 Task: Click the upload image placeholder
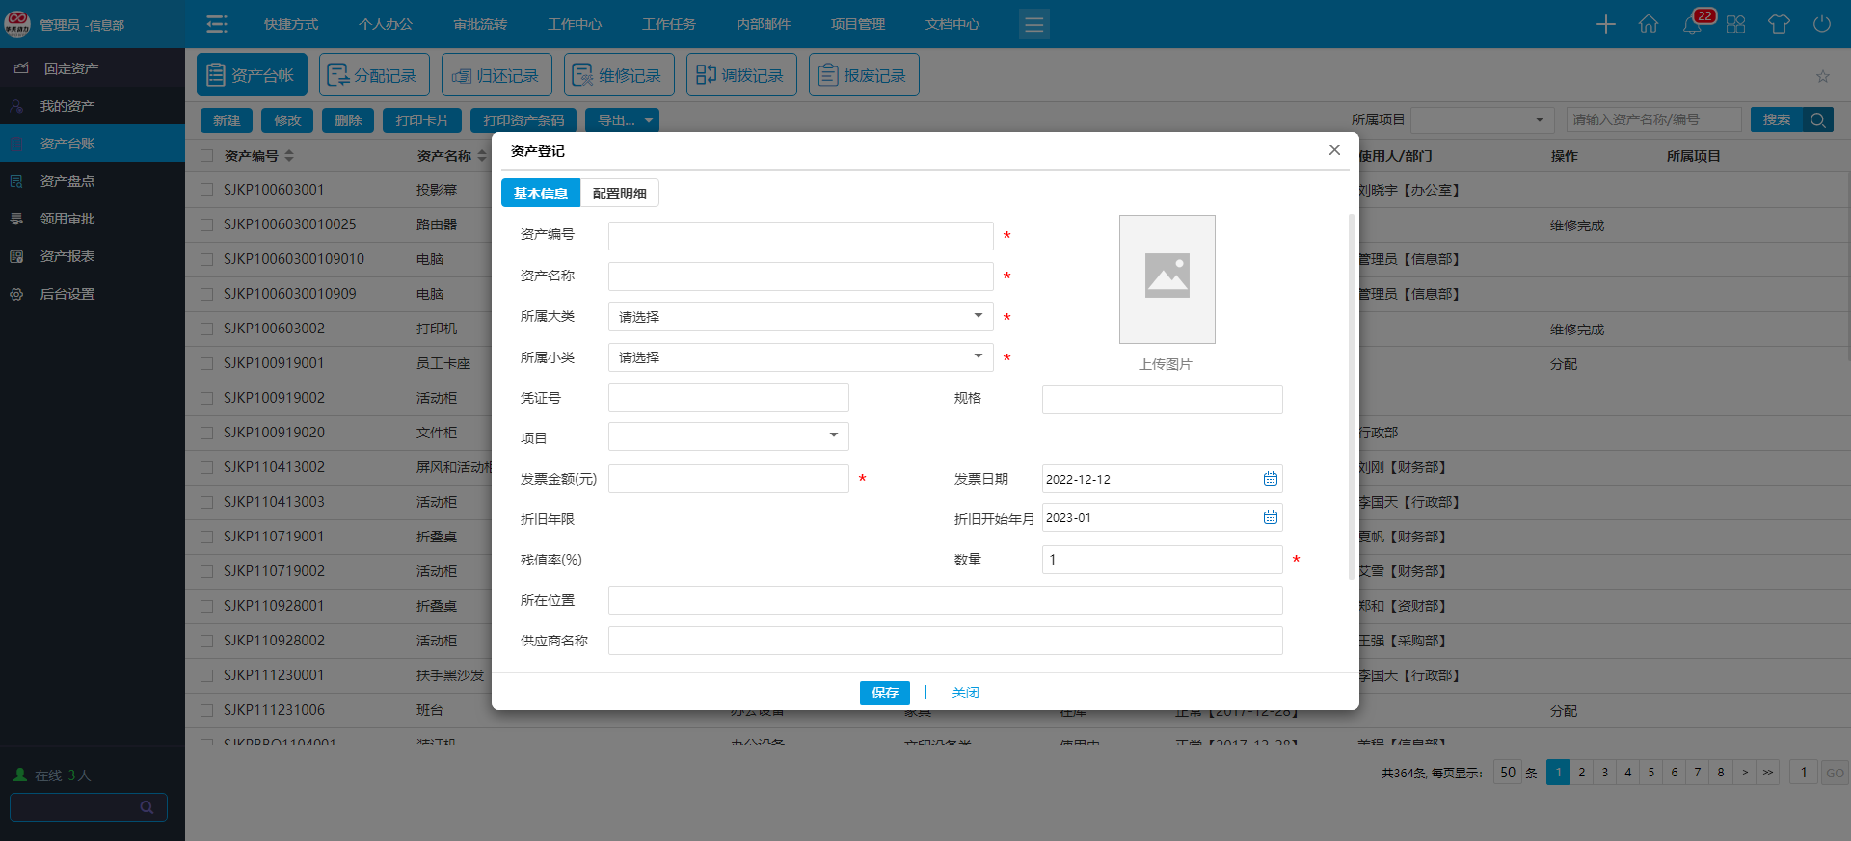tap(1167, 279)
